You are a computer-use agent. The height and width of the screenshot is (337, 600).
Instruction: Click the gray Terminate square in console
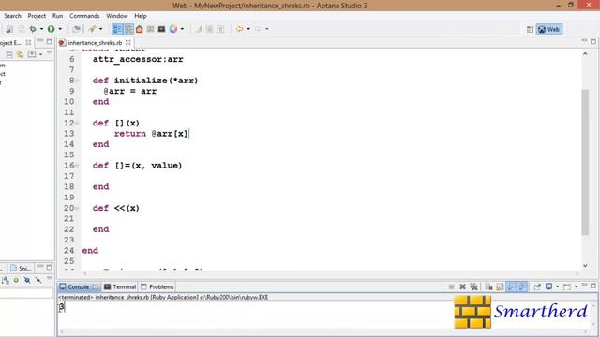tap(452, 286)
